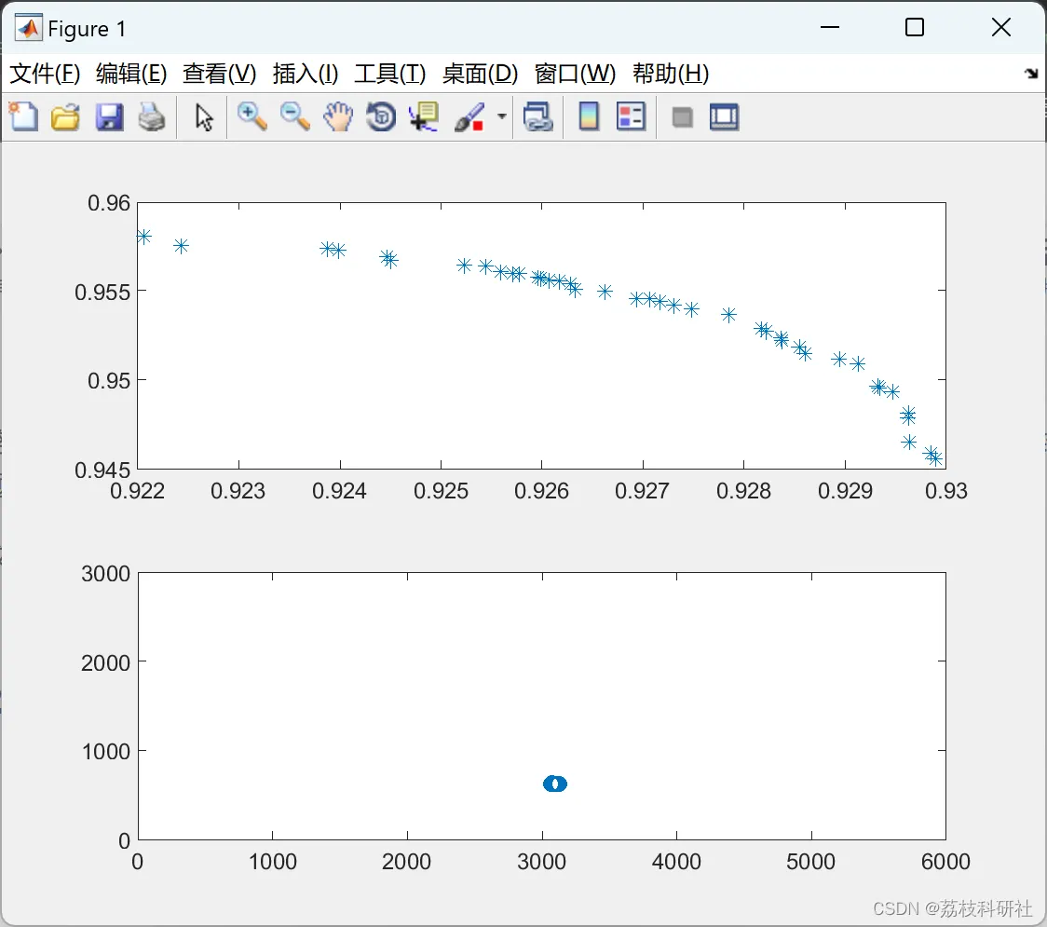The height and width of the screenshot is (927, 1047).
Task: Select the Edit Plot arrow tool
Action: 204,117
